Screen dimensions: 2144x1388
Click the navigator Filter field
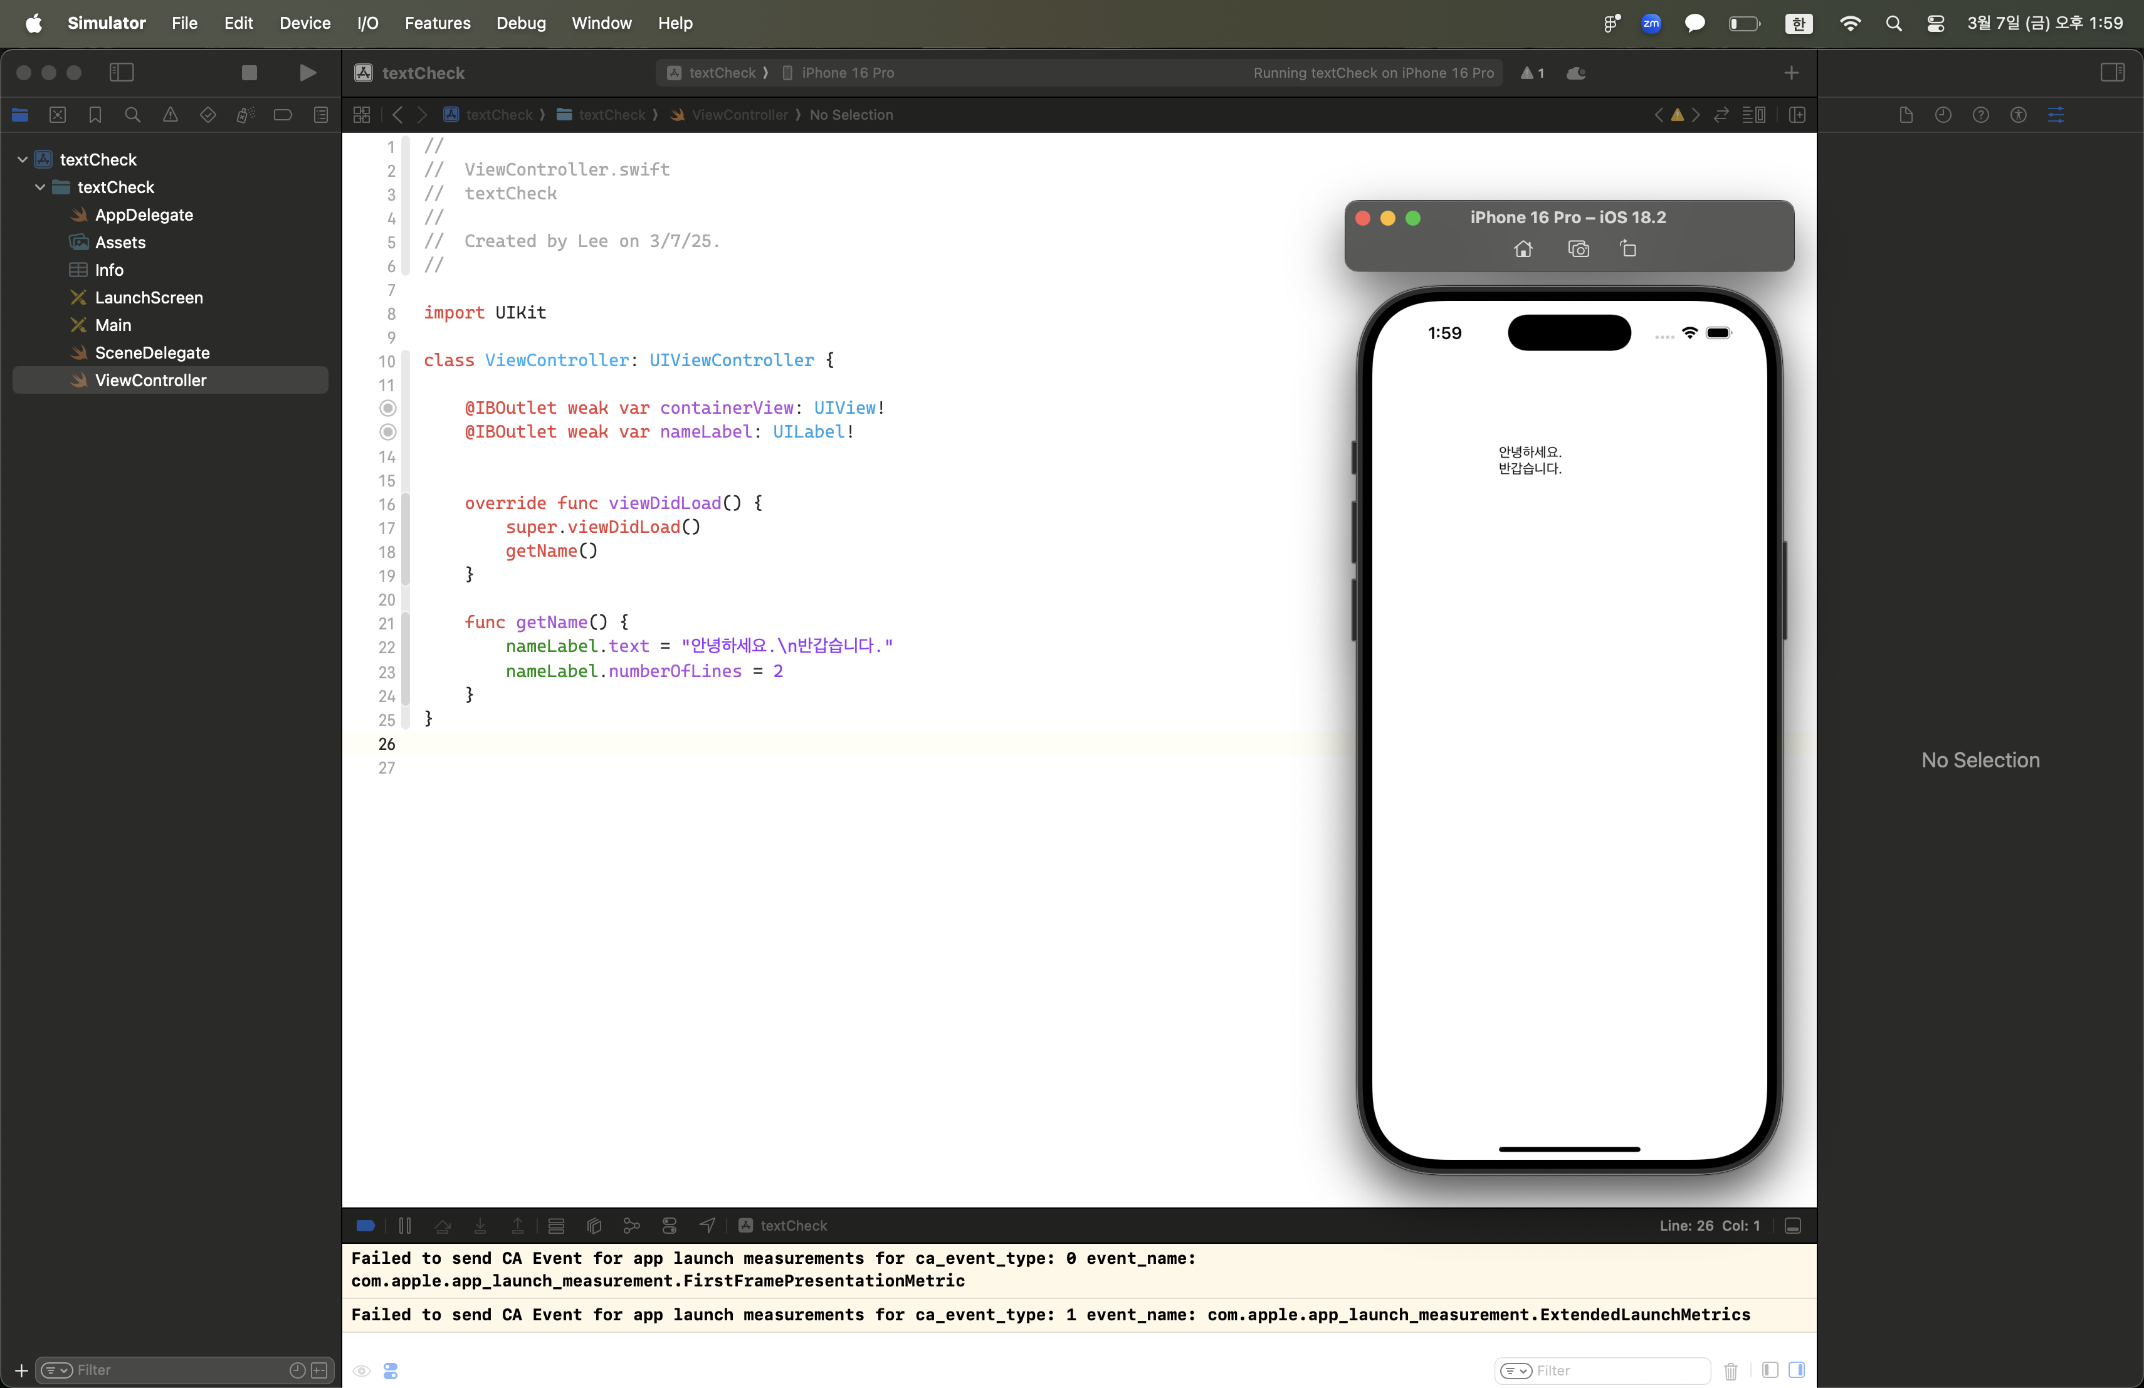(171, 1370)
